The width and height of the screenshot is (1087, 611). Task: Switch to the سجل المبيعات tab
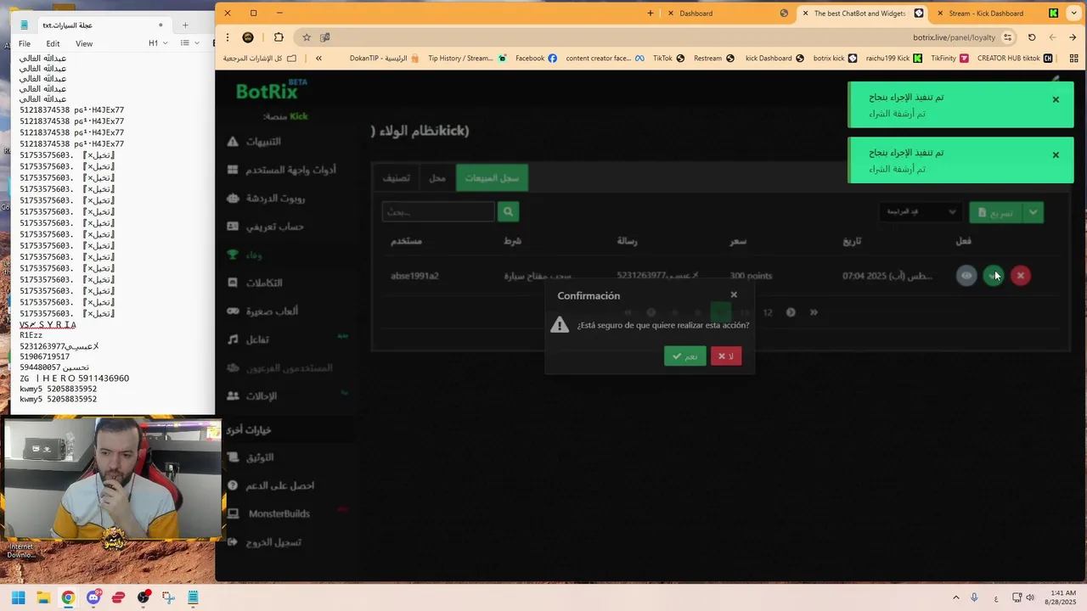[492, 178]
